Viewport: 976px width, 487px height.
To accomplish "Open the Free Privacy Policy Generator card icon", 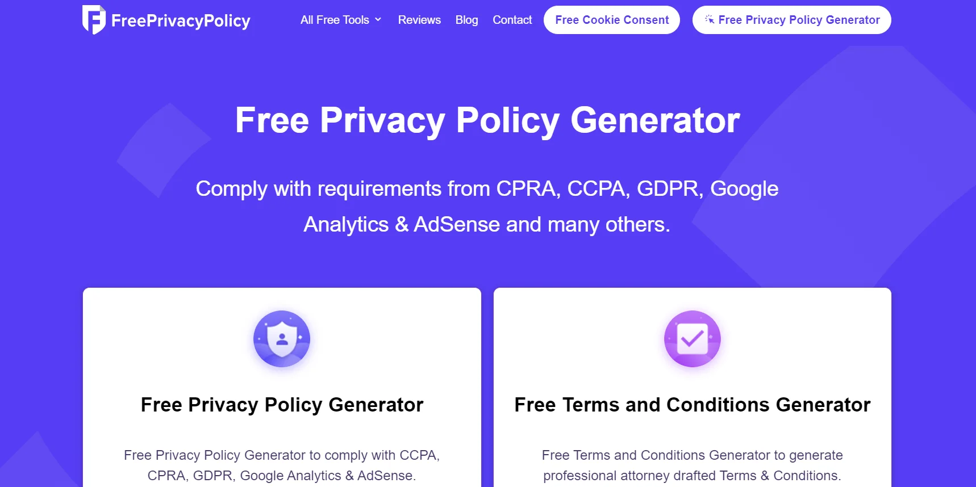I will [x=281, y=338].
